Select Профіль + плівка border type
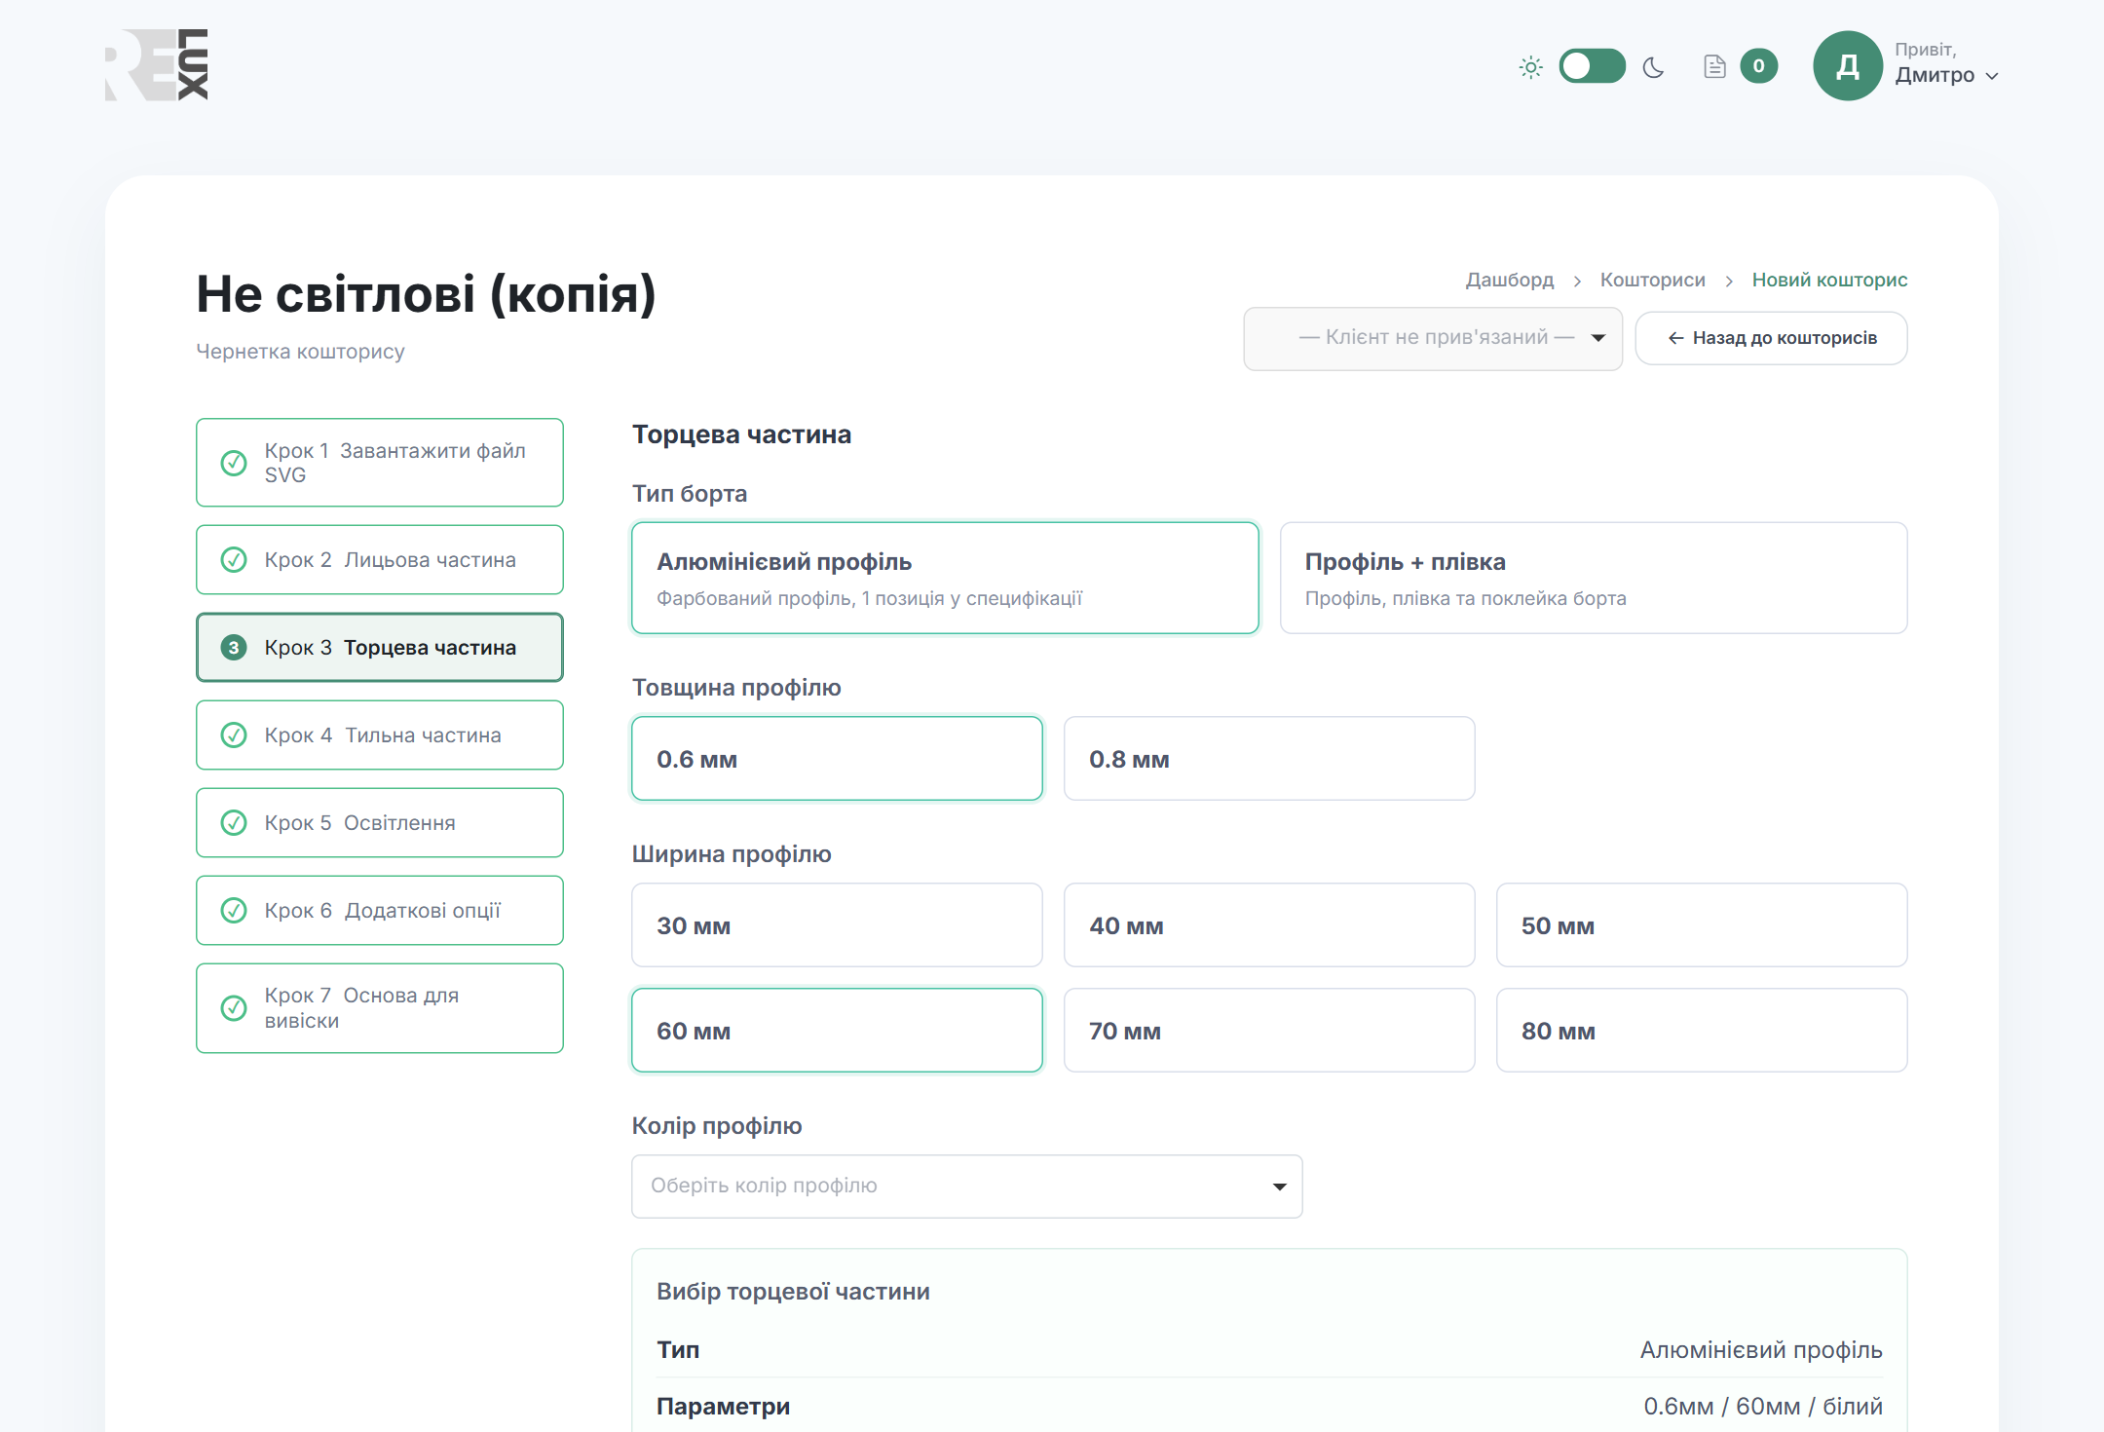The image size is (2104, 1432). pos(1594,579)
